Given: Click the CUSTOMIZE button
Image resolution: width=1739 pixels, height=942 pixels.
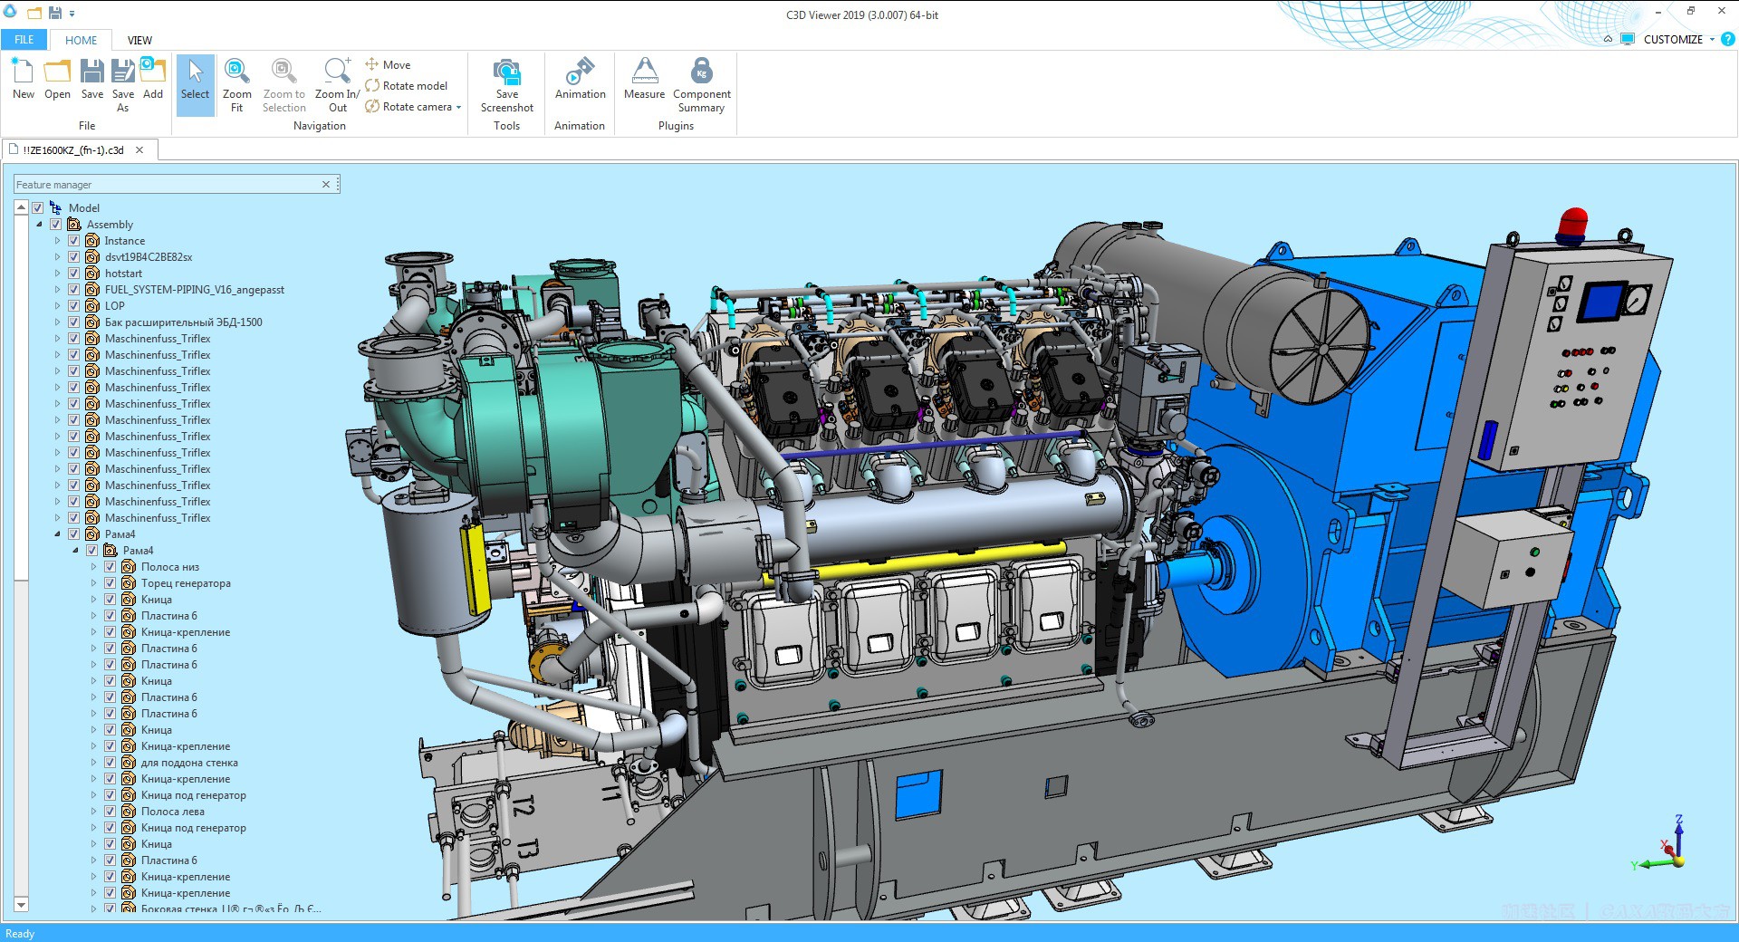Looking at the screenshot, I should click(1674, 39).
